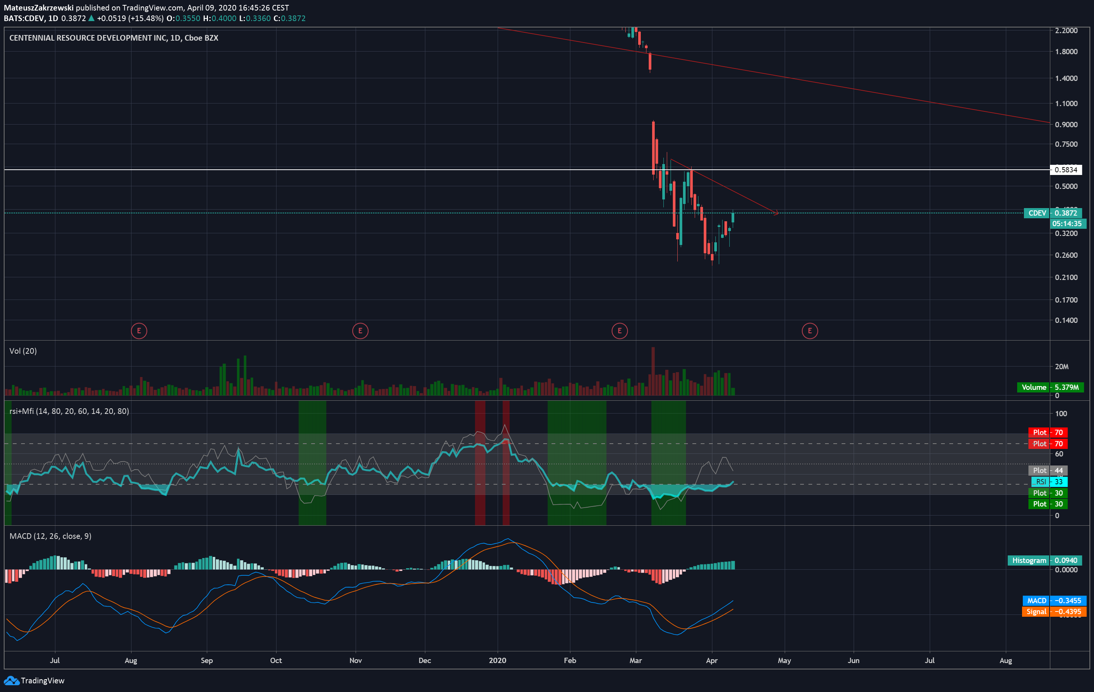
Task: Click the 2020 label on the time axis
Action: point(498,661)
